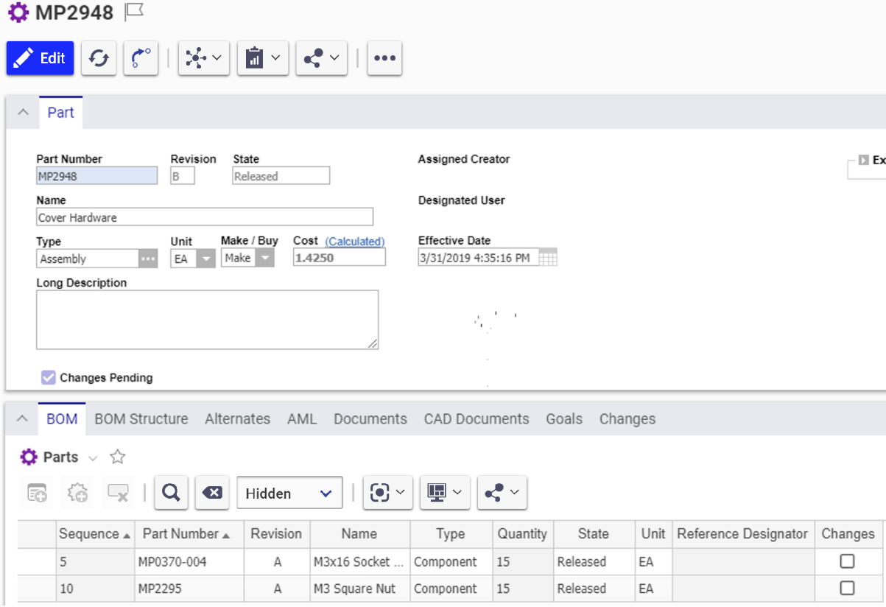This screenshot has height=607, width=886.
Task: Click the State field showing Released
Action: (x=281, y=176)
